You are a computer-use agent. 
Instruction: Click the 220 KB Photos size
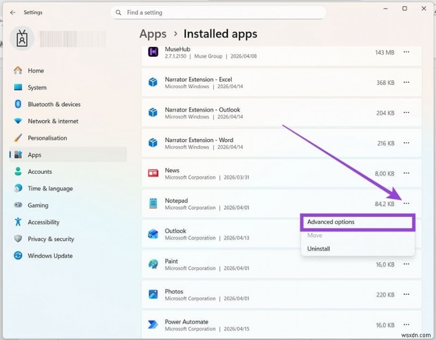(385, 295)
